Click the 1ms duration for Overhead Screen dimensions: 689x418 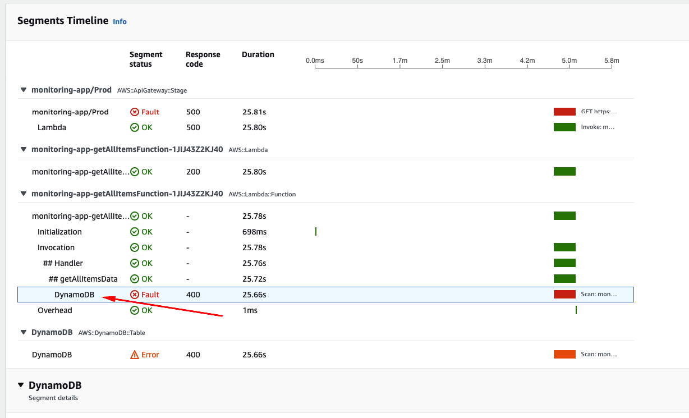click(x=250, y=310)
